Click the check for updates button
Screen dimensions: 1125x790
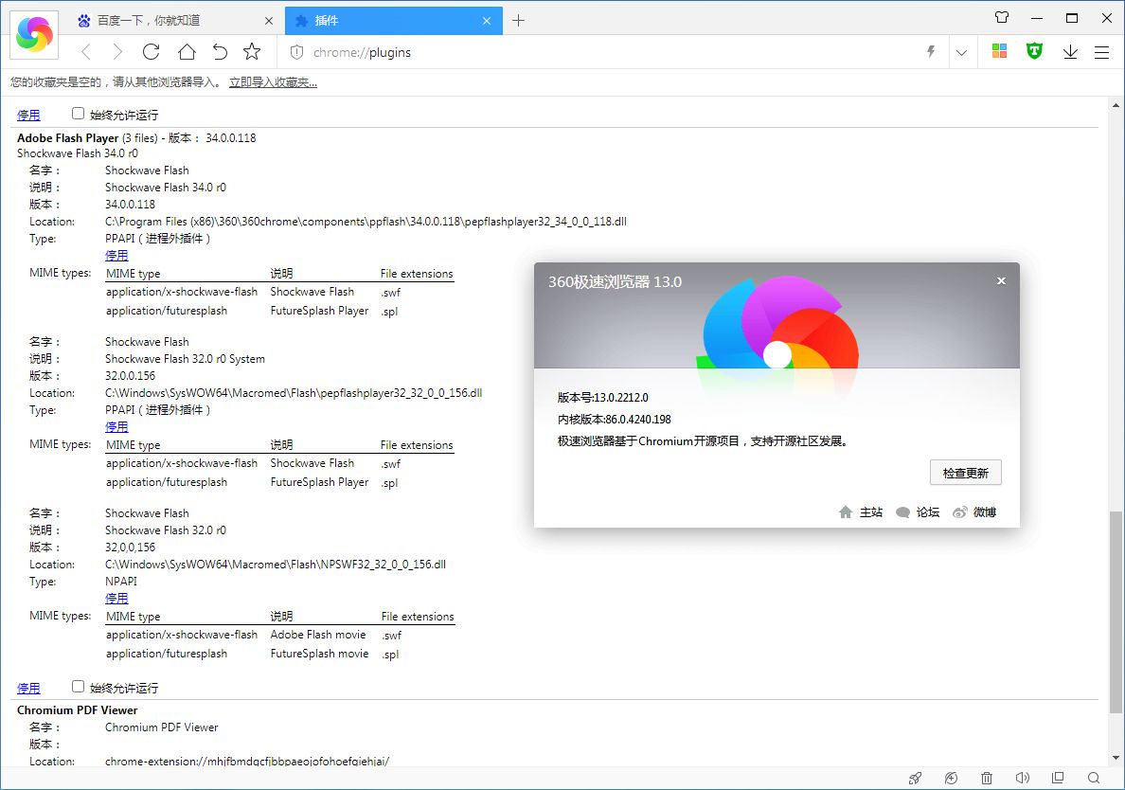[x=965, y=473]
